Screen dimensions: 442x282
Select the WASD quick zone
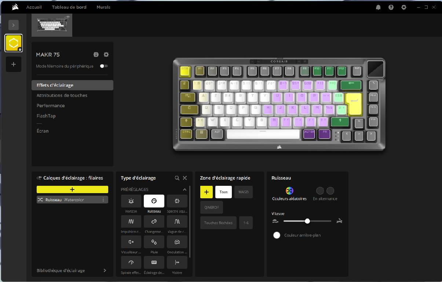[244, 192]
